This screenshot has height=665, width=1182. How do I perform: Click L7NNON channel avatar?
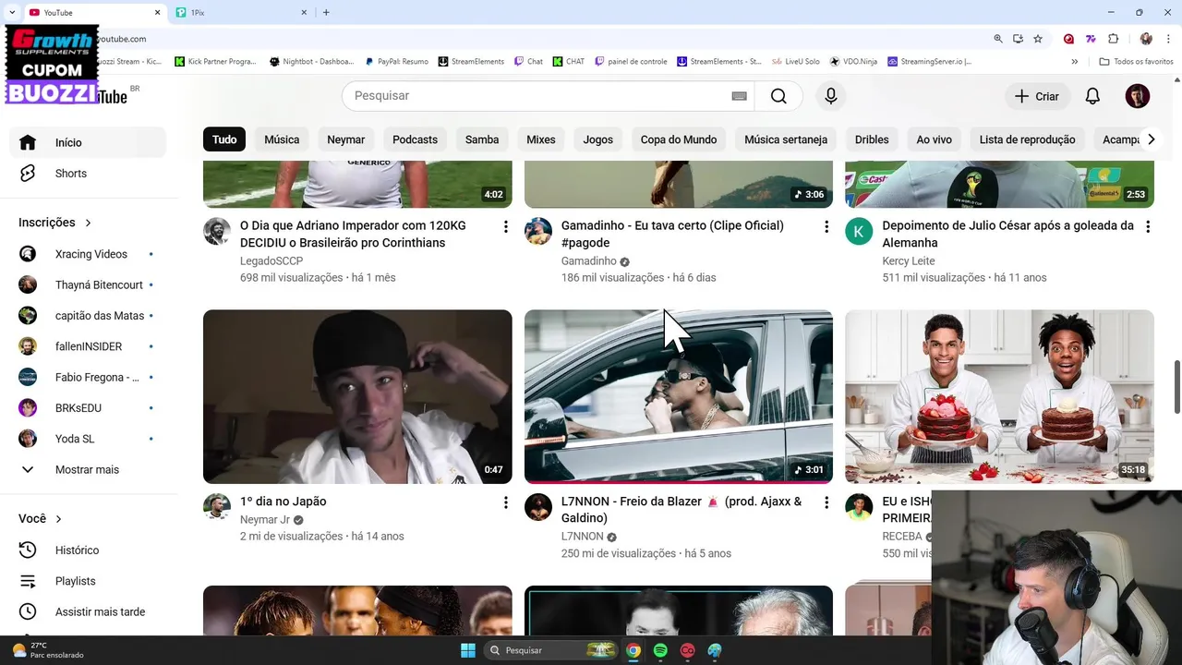click(x=538, y=507)
